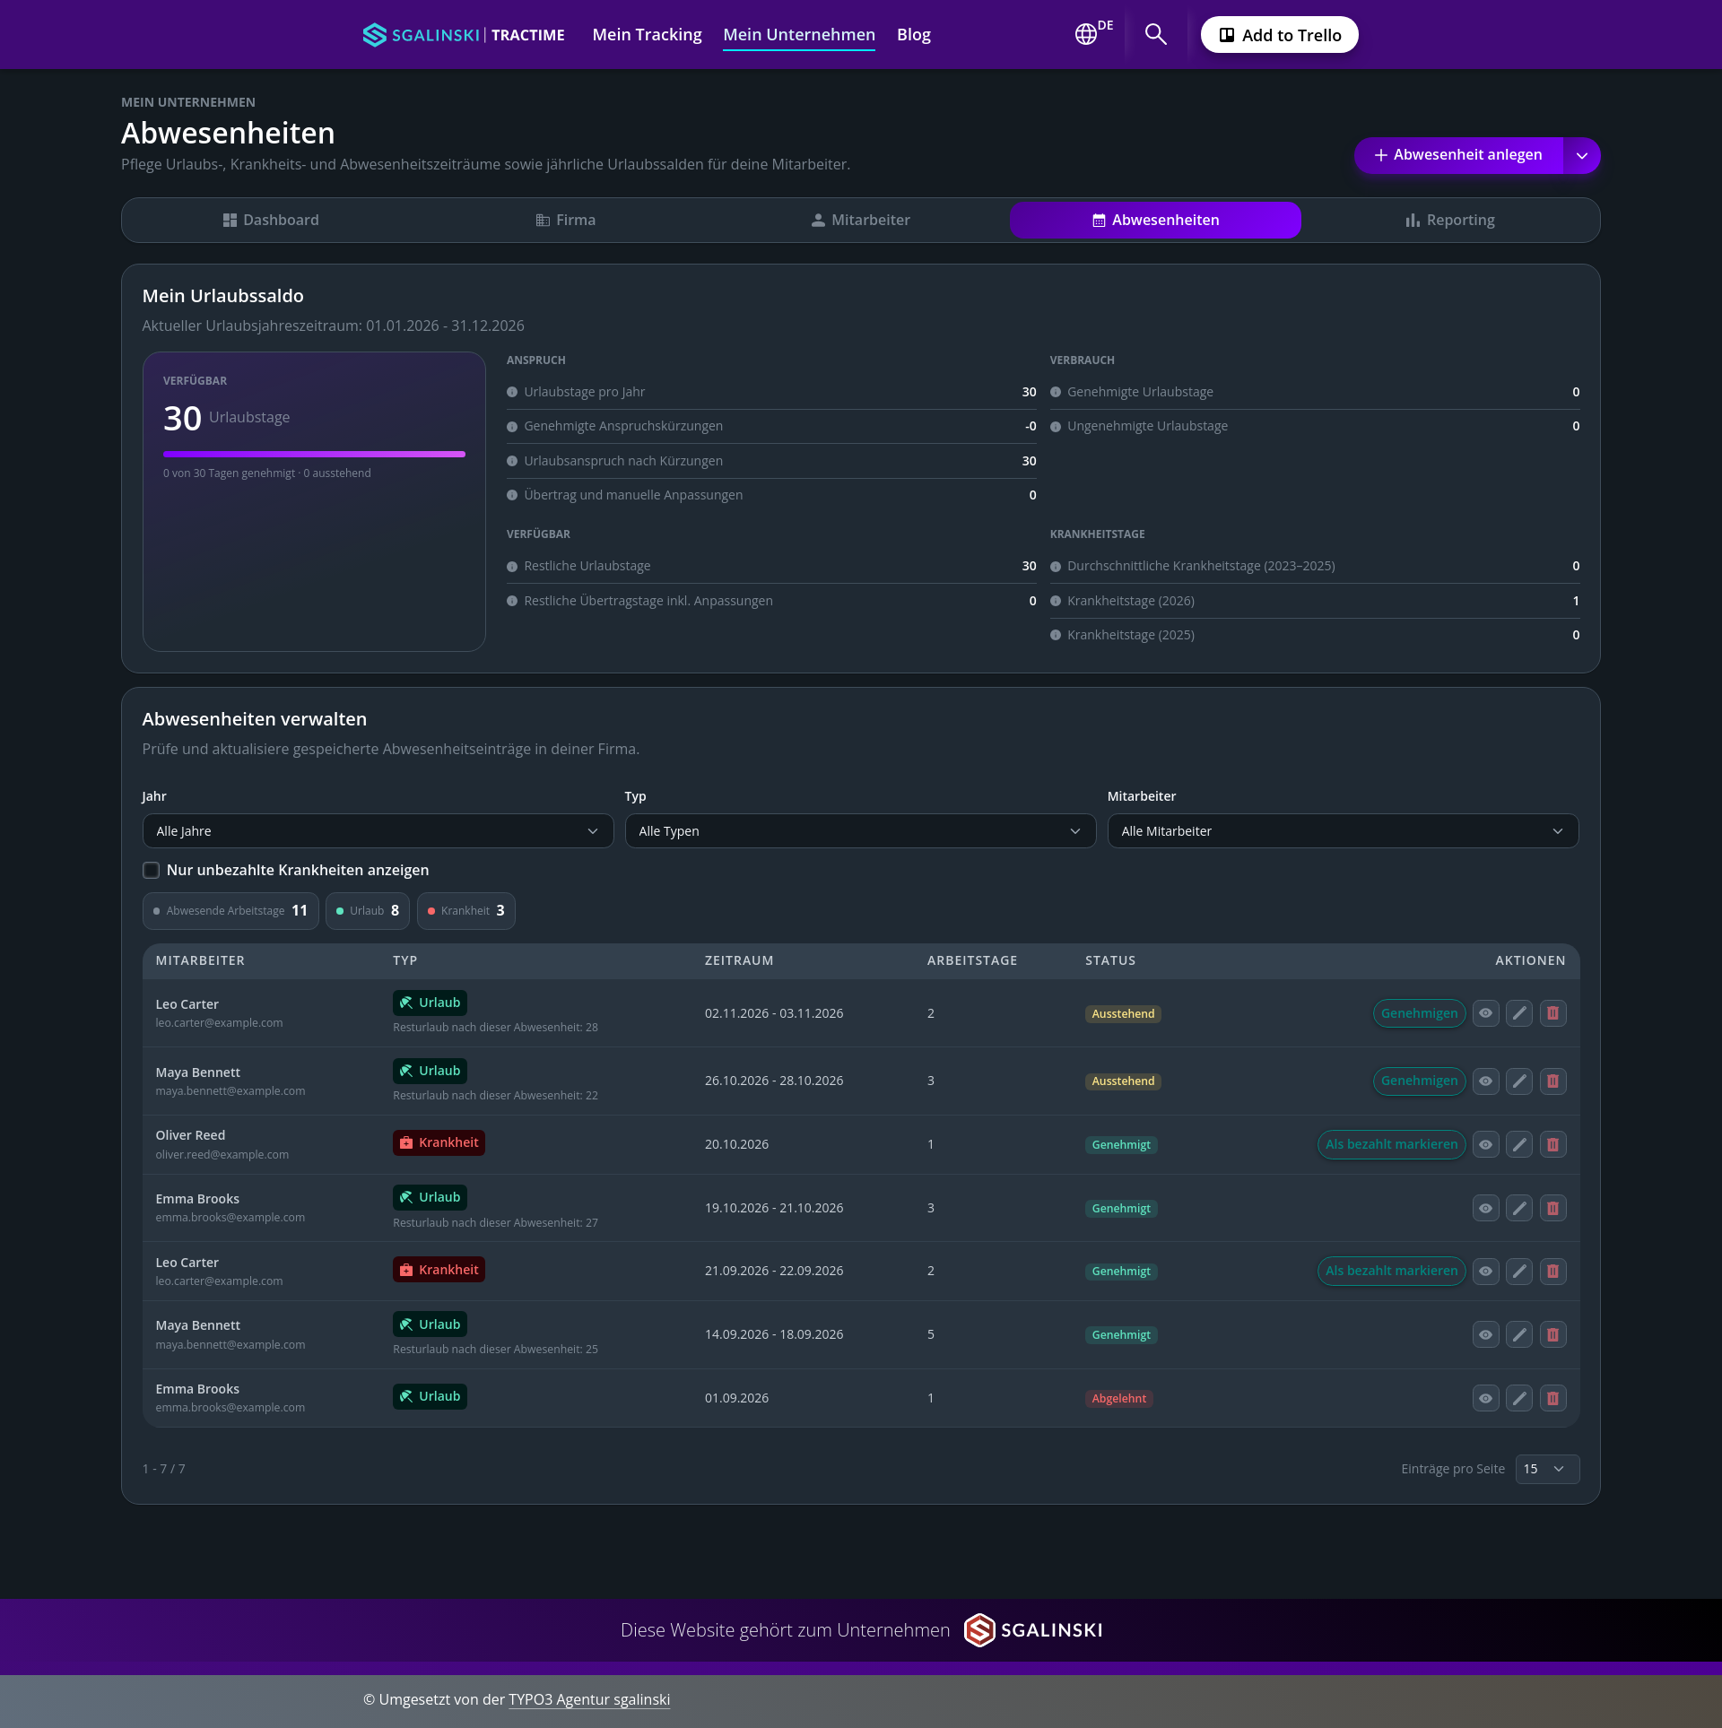Change Einträge pro Seite dropdown

tap(1547, 1469)
